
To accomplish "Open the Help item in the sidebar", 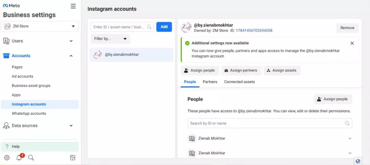I will pos(40,147).
